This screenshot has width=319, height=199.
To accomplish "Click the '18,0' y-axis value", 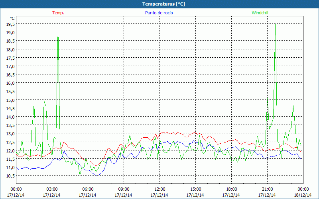I will 11,49.
